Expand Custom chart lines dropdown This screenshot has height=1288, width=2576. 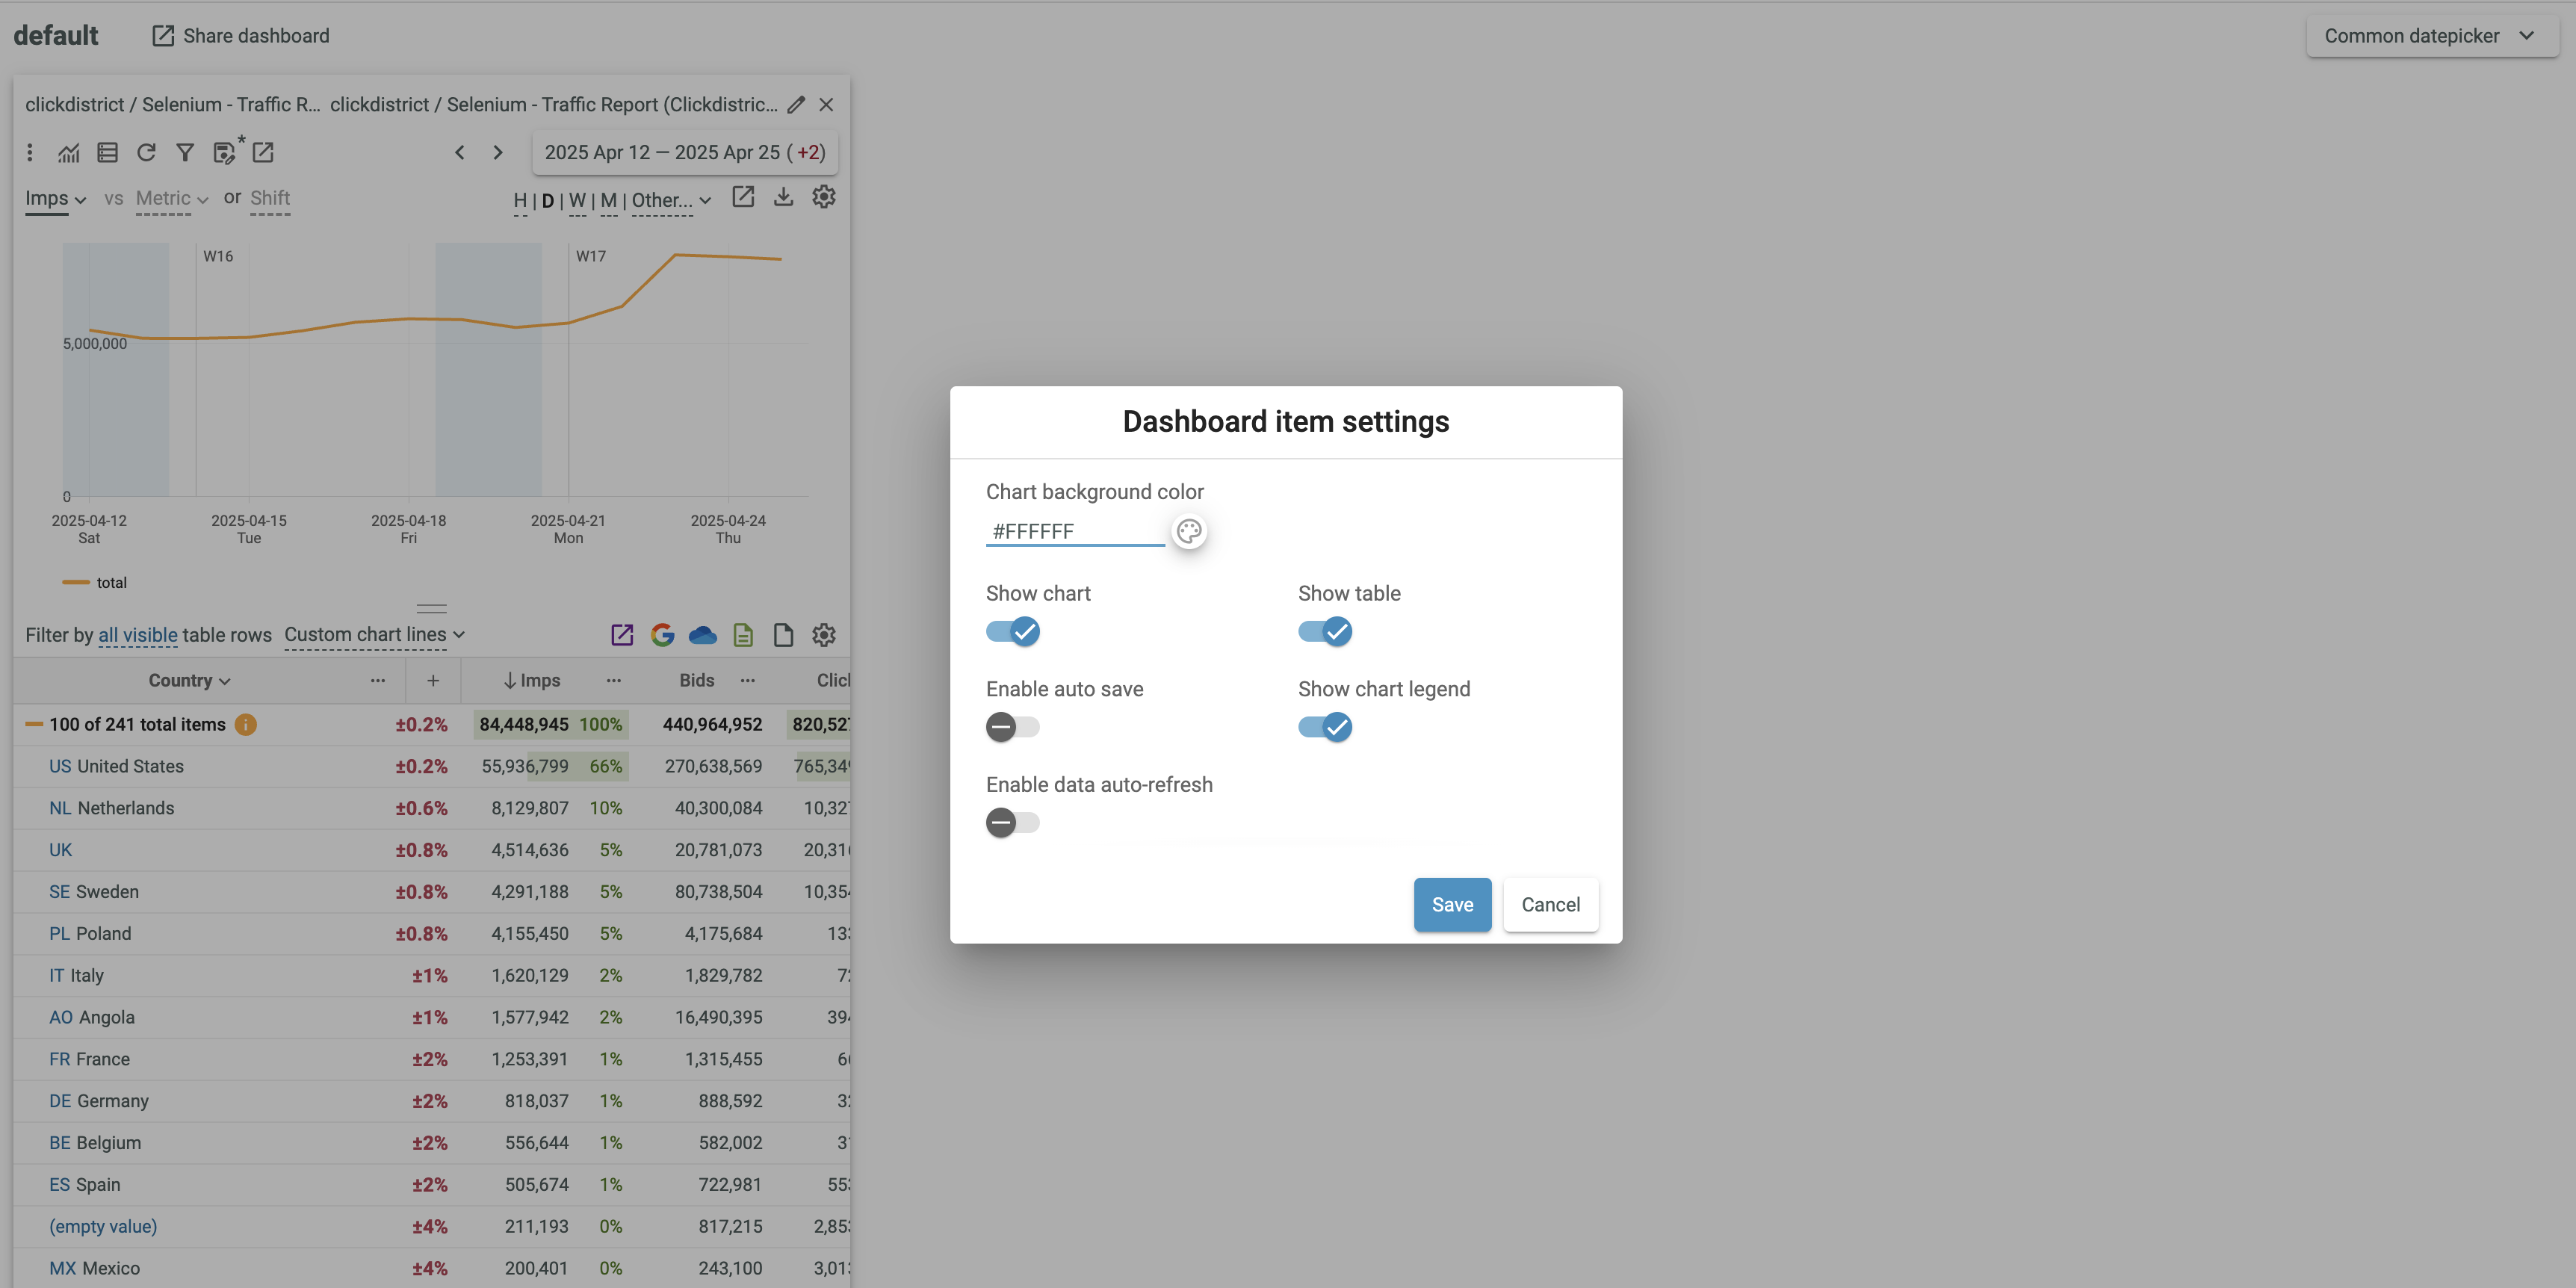[x=374, y=635]
